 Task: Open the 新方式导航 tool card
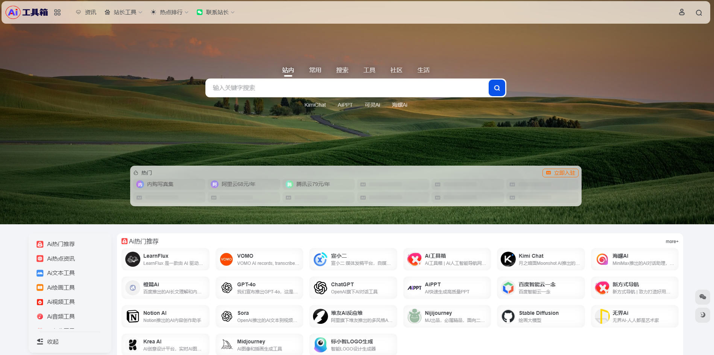635,288
